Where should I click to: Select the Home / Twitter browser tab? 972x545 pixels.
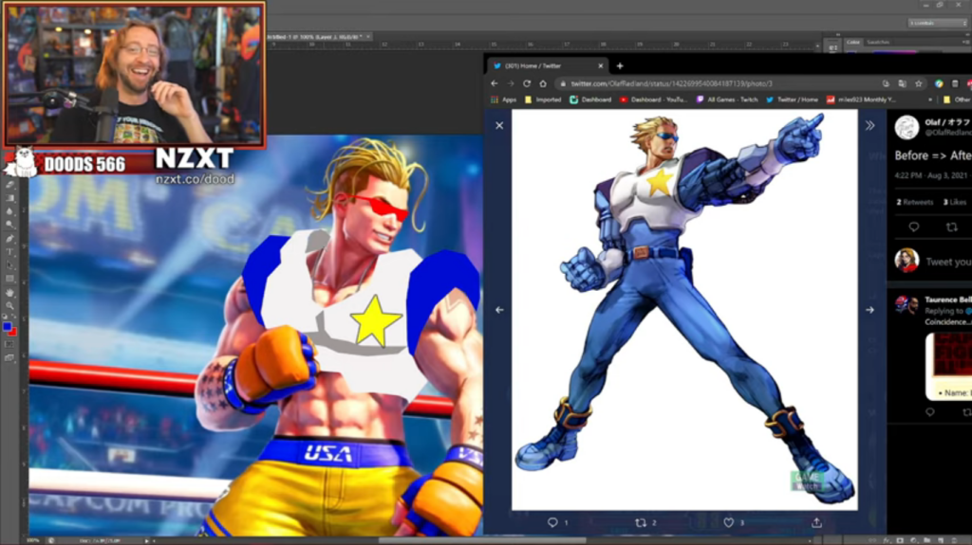point(546,65)
